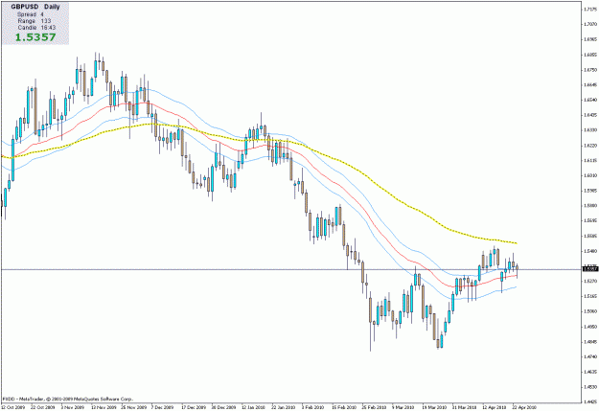Click the 1.6010 price axis label
The width and height of the screenshot is (599, 411).
pyautogui.click(x=590, y=175)
